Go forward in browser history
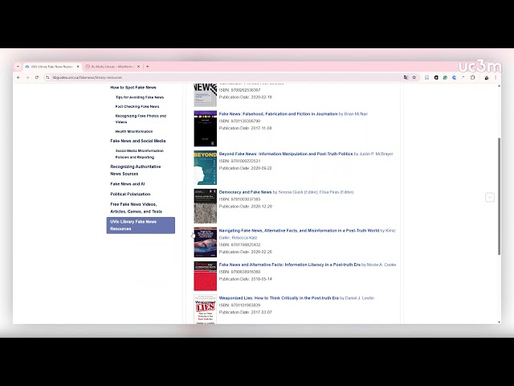The height and width of the screenshot is (386, 514). [27, 77]
